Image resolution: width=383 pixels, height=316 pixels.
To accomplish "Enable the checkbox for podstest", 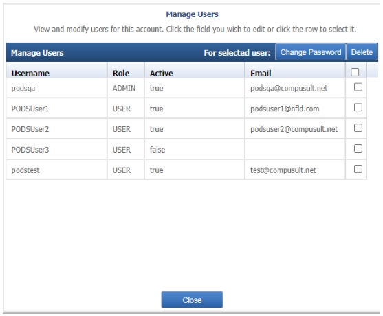I will click(358, 169).
